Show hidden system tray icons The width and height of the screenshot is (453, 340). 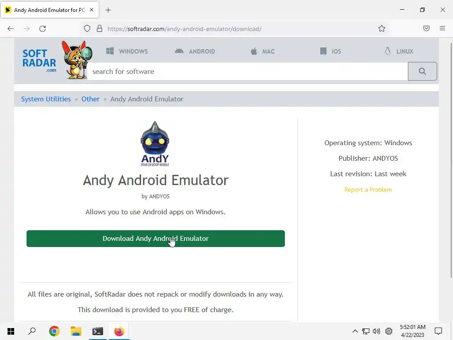[355, 331]
